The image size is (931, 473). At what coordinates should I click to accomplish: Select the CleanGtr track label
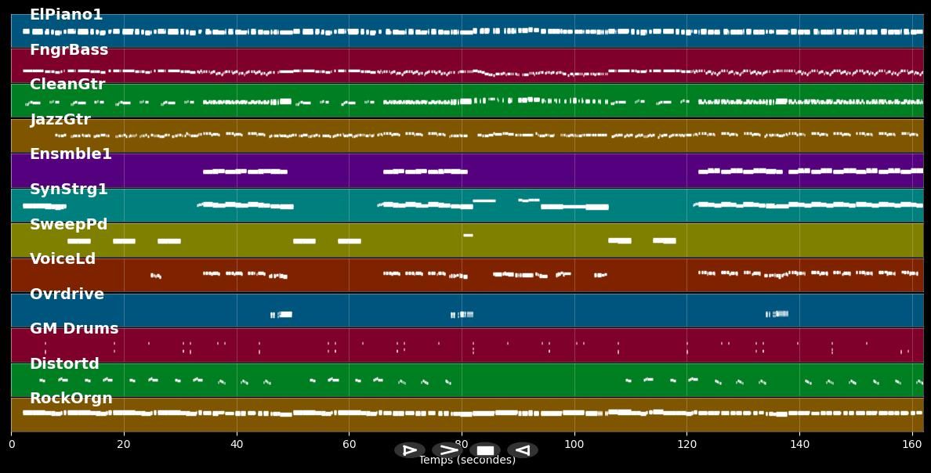point(67,85)
